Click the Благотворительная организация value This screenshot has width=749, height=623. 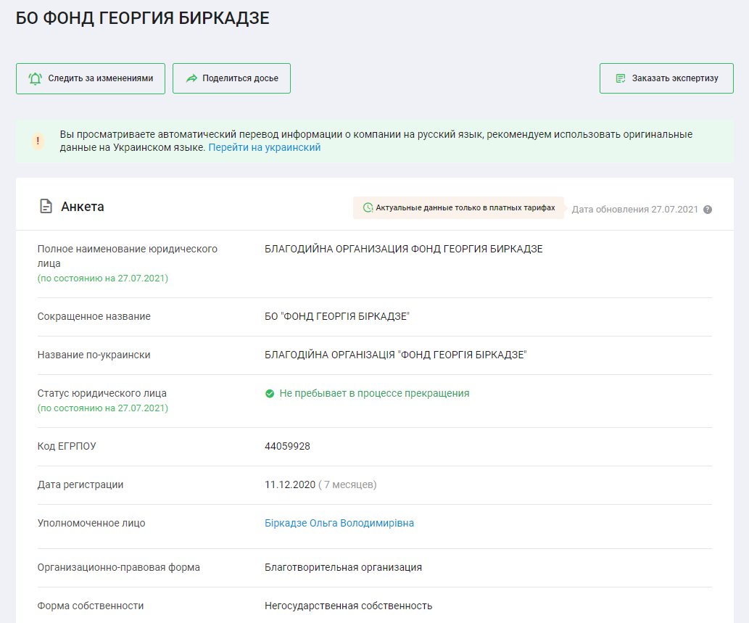coord(343,567)
